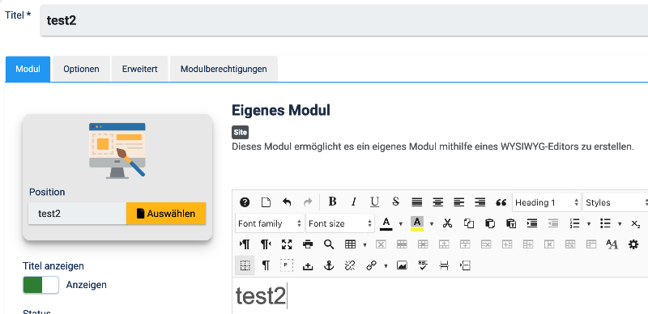Screen dimensions: 648x314
Task: Open the Styles dropdown
Action: [615, 202]
